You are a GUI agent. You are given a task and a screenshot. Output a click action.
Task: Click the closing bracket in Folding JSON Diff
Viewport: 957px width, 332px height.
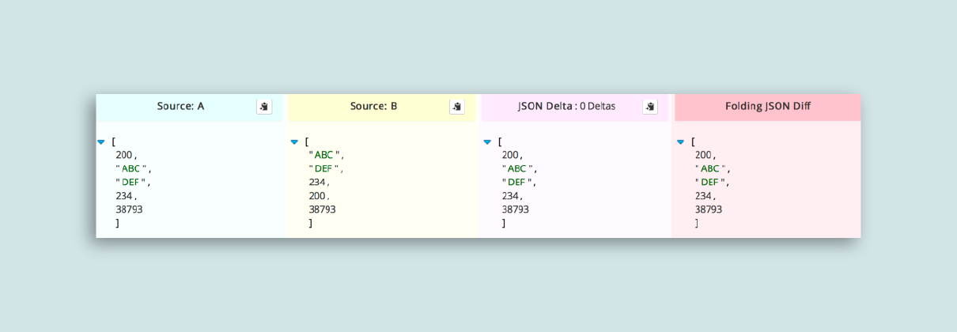[x=697, y=224]
